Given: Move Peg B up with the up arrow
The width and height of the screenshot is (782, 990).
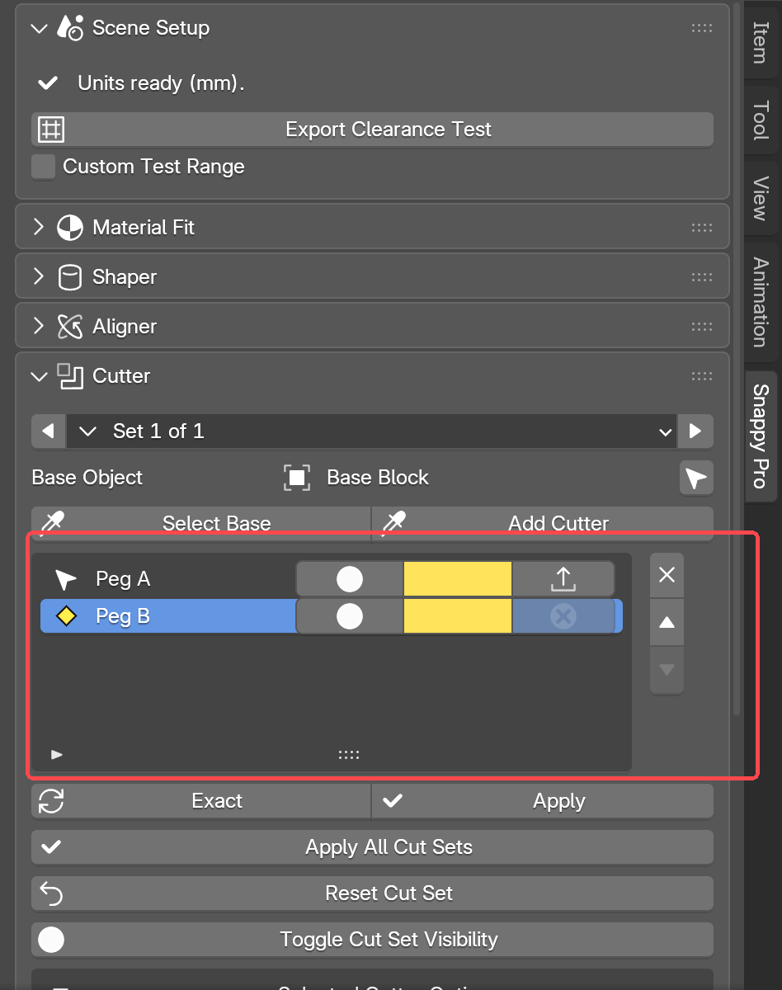Looking at the screenshot, I should (x=667, y=622).
